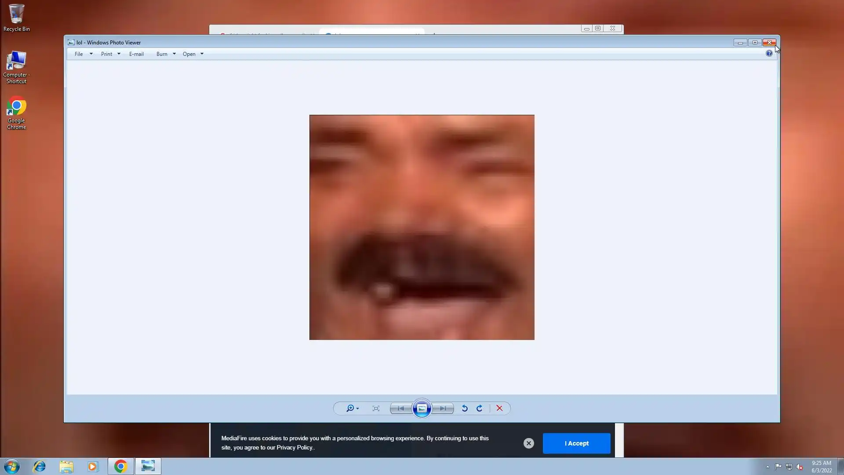This screenshot has width=844, height=475.
Task: Open Google Chrome from the taskbar
Action: pos(120,466)
